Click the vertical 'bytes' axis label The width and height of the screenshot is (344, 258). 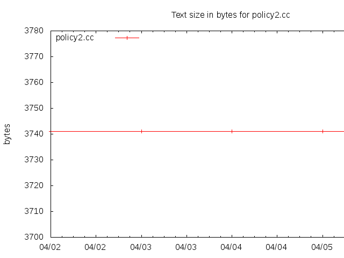point(7,134)
